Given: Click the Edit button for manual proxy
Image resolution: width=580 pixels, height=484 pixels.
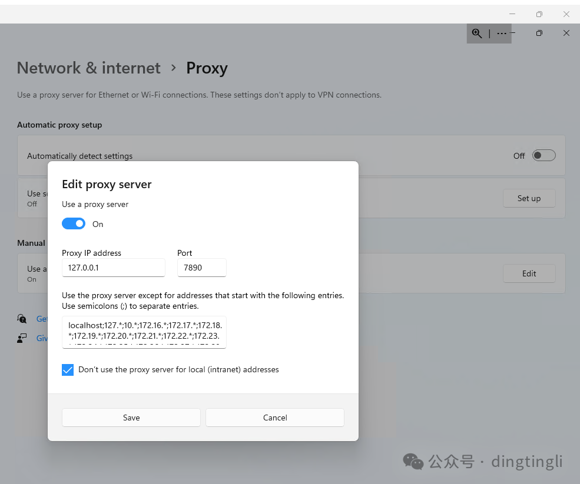Looking at the screenshot, I should tap(528, 273).
